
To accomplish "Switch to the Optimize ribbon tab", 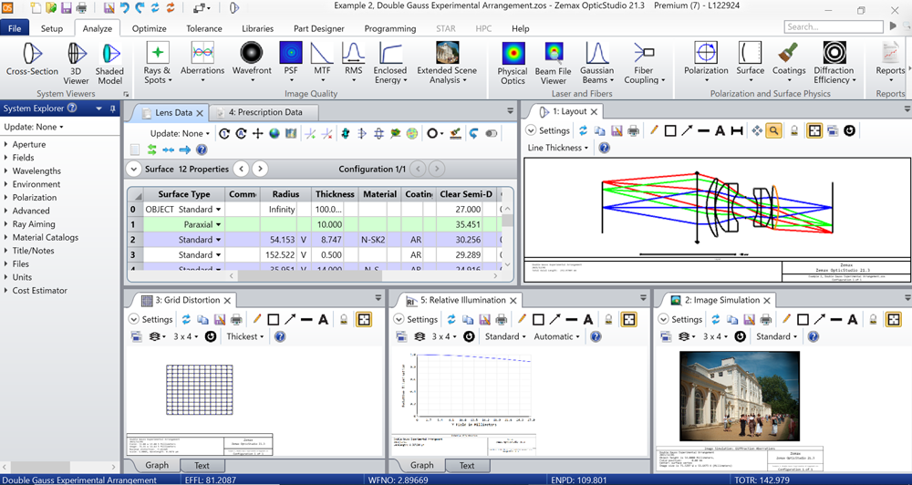I will 149,28.
